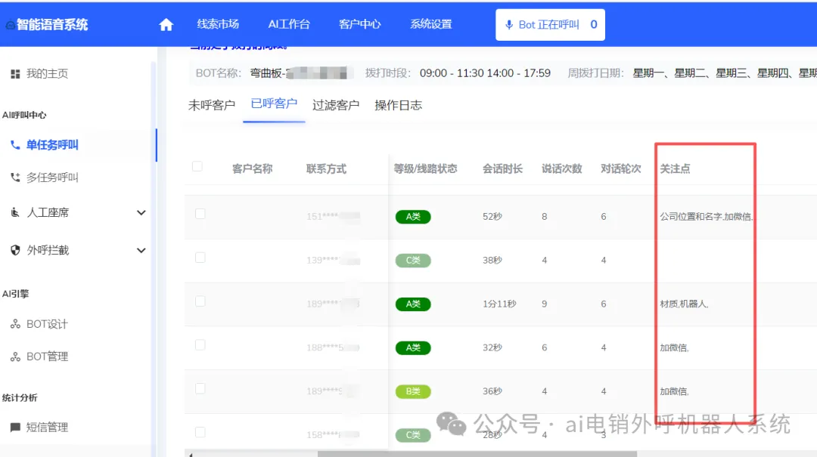Check the row with 52秒 duration
This screenshot has height=457, width=817.
200,214
